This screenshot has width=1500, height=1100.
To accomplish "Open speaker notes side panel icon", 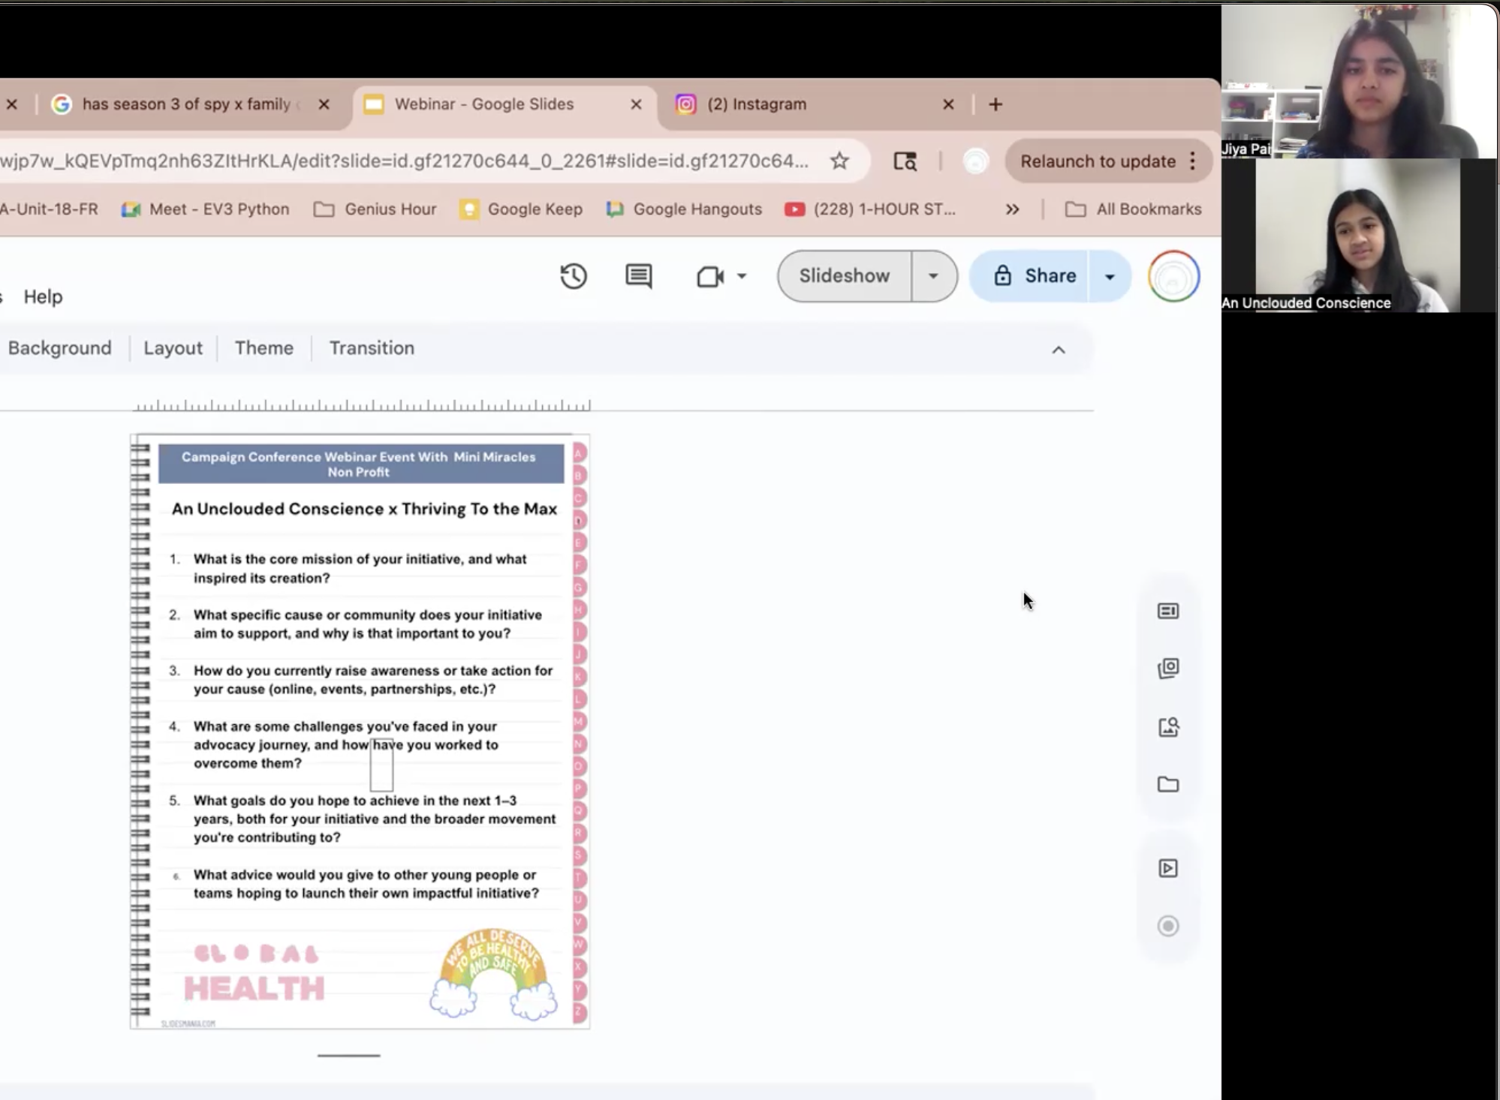I will [1167, 611].
